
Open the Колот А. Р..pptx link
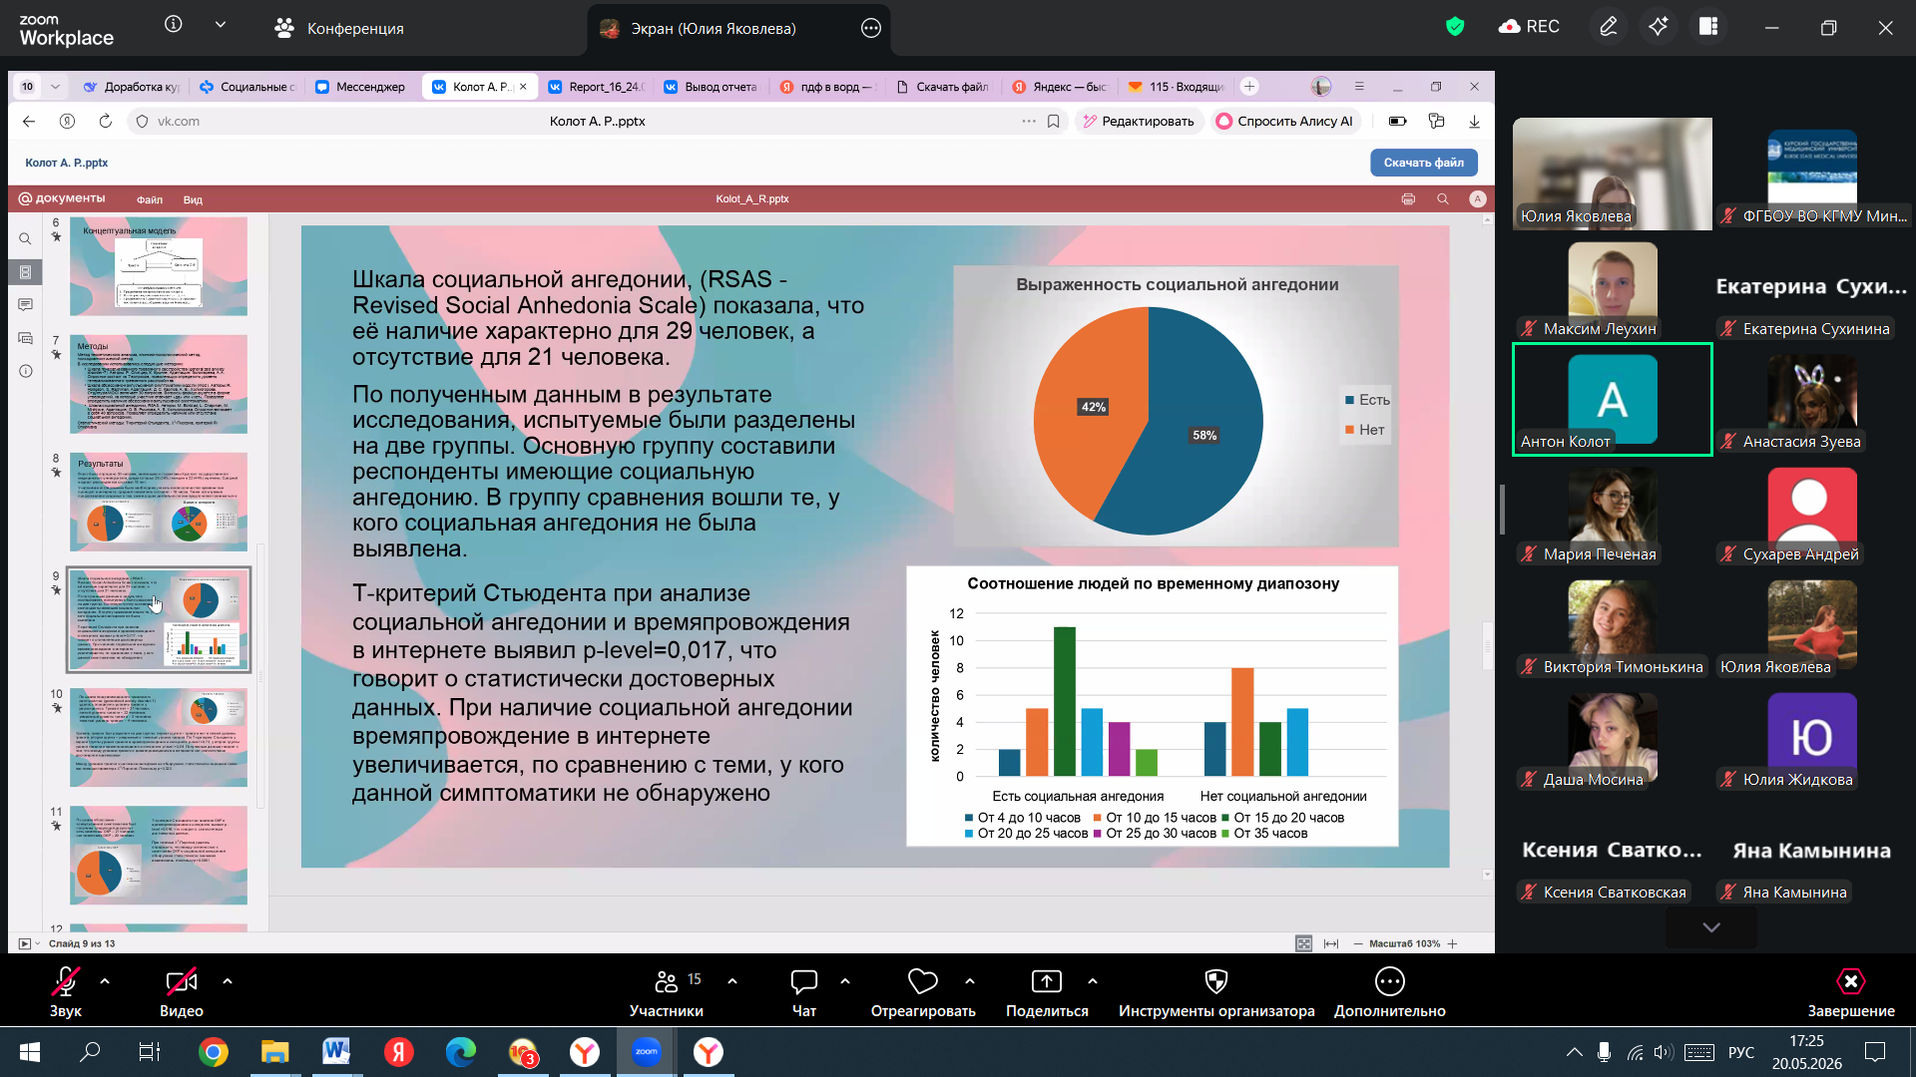pyautogui.click(x=66, y=163)
